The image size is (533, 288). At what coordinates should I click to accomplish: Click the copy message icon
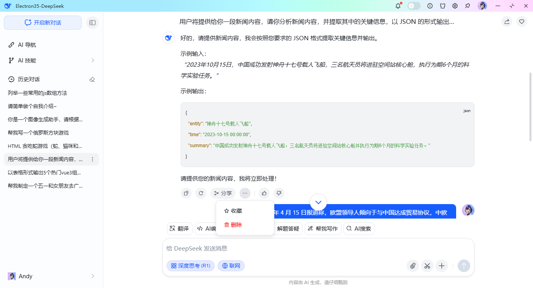(186, 193)
